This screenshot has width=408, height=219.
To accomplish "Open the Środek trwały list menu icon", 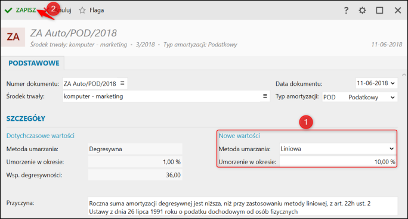I will tap(265, 96).
